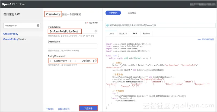
Task: Click the 授权策略名称 naming hint text
Action: pyautogui.click(x=71, y=36)
